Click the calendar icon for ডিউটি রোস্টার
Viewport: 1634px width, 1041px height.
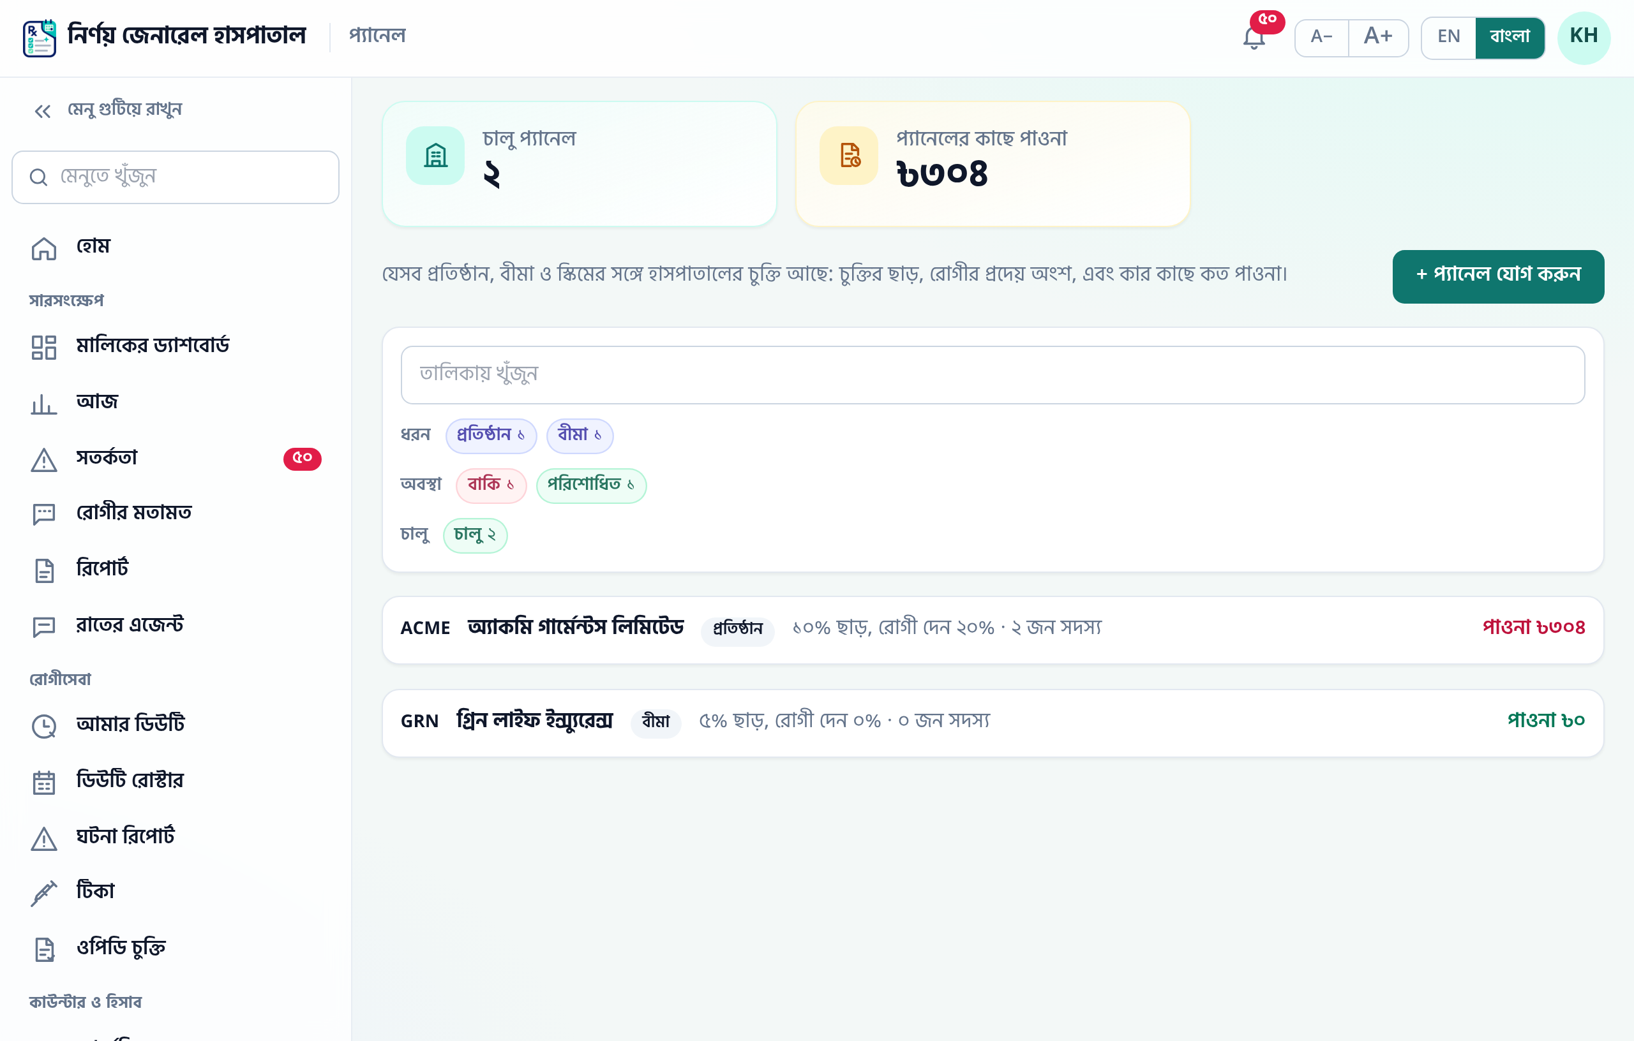(44, 781)
